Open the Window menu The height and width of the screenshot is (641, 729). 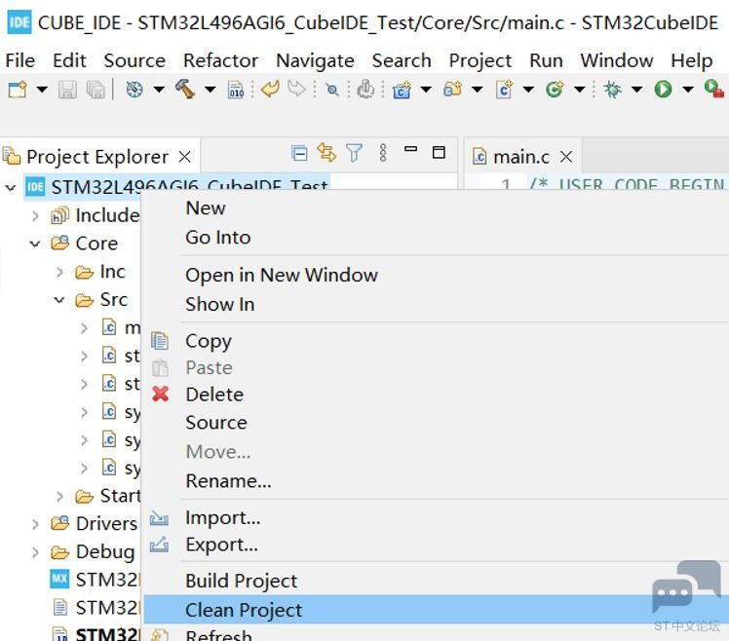(616, 60)
